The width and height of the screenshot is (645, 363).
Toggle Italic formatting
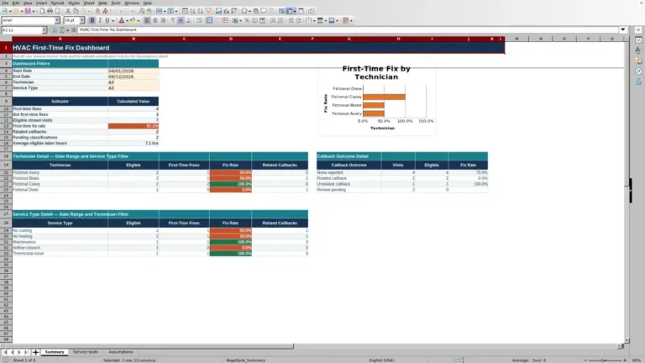coord(100,20)
